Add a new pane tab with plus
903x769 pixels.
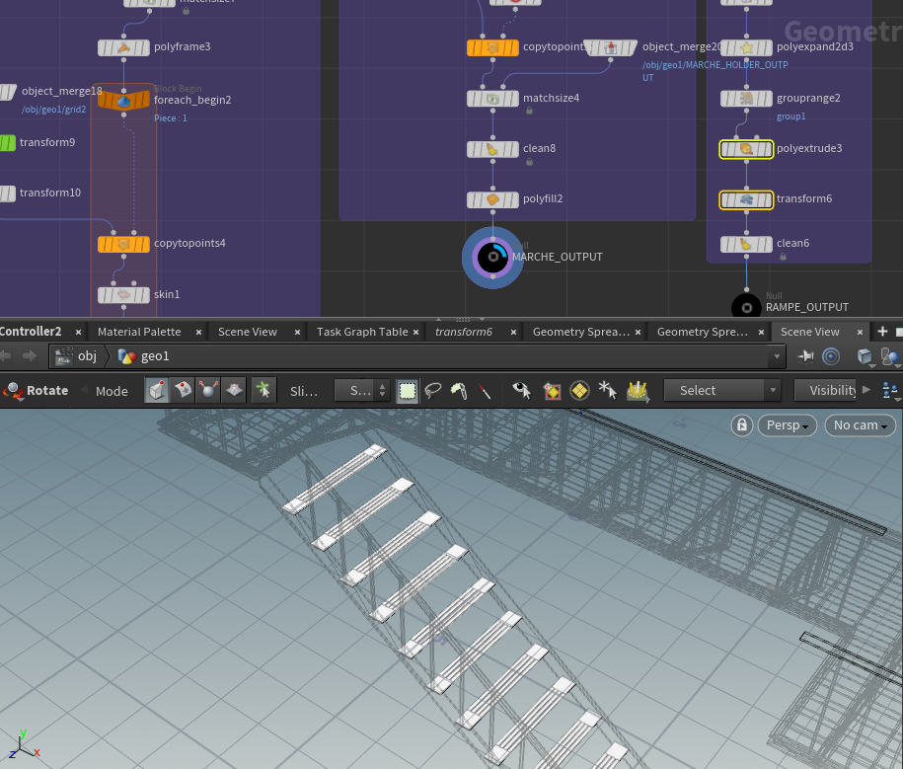pos(882,332)
